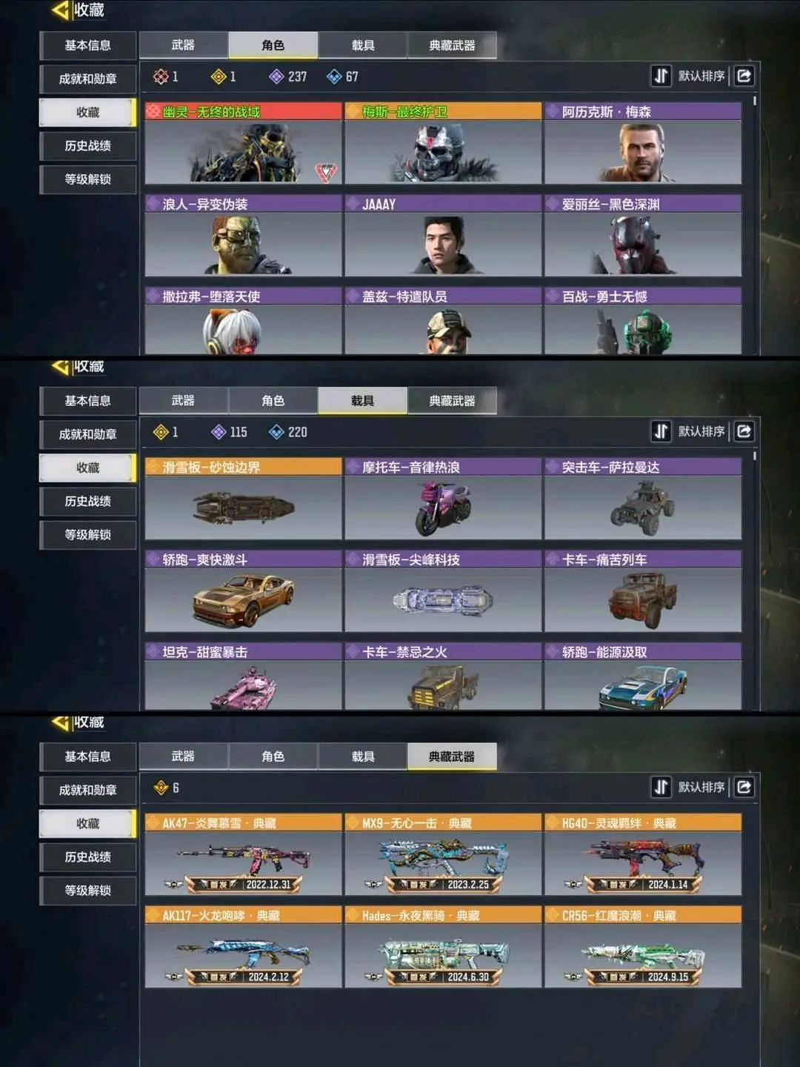Image resolution: width=800 pixels, height=1067 pixels.
Task: Open MX9-无心一击 legendary weapon card
Action: click(x=443, y=854)
